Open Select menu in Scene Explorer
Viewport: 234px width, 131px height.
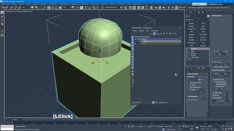point(135,31)
